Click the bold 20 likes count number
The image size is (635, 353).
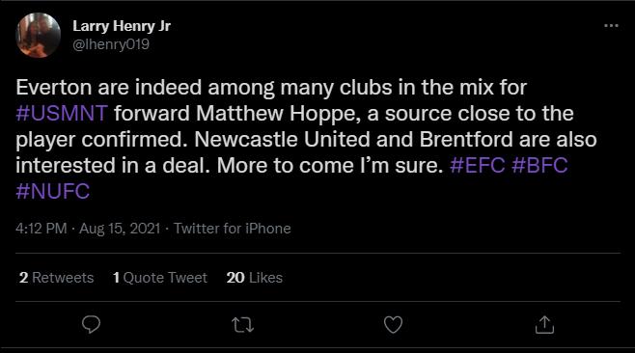click(235, 278)
